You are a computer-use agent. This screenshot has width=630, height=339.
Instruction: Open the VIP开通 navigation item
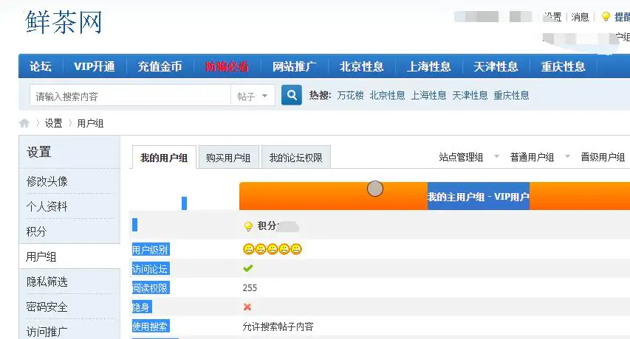95,66
